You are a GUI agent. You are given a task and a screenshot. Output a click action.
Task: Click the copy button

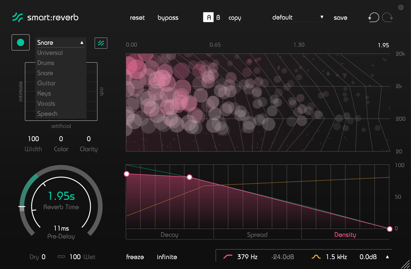(x=235, y=18)
